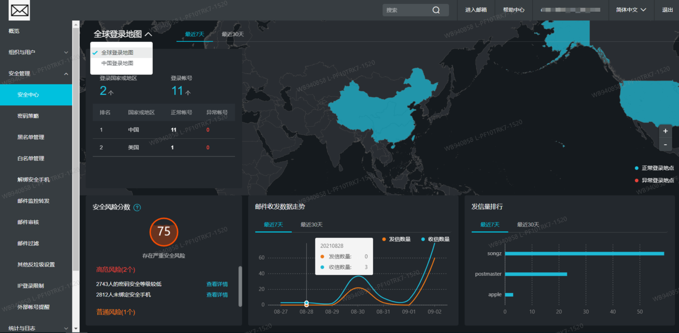Click the 普通风险(1个) heading

tap(116, 312)
